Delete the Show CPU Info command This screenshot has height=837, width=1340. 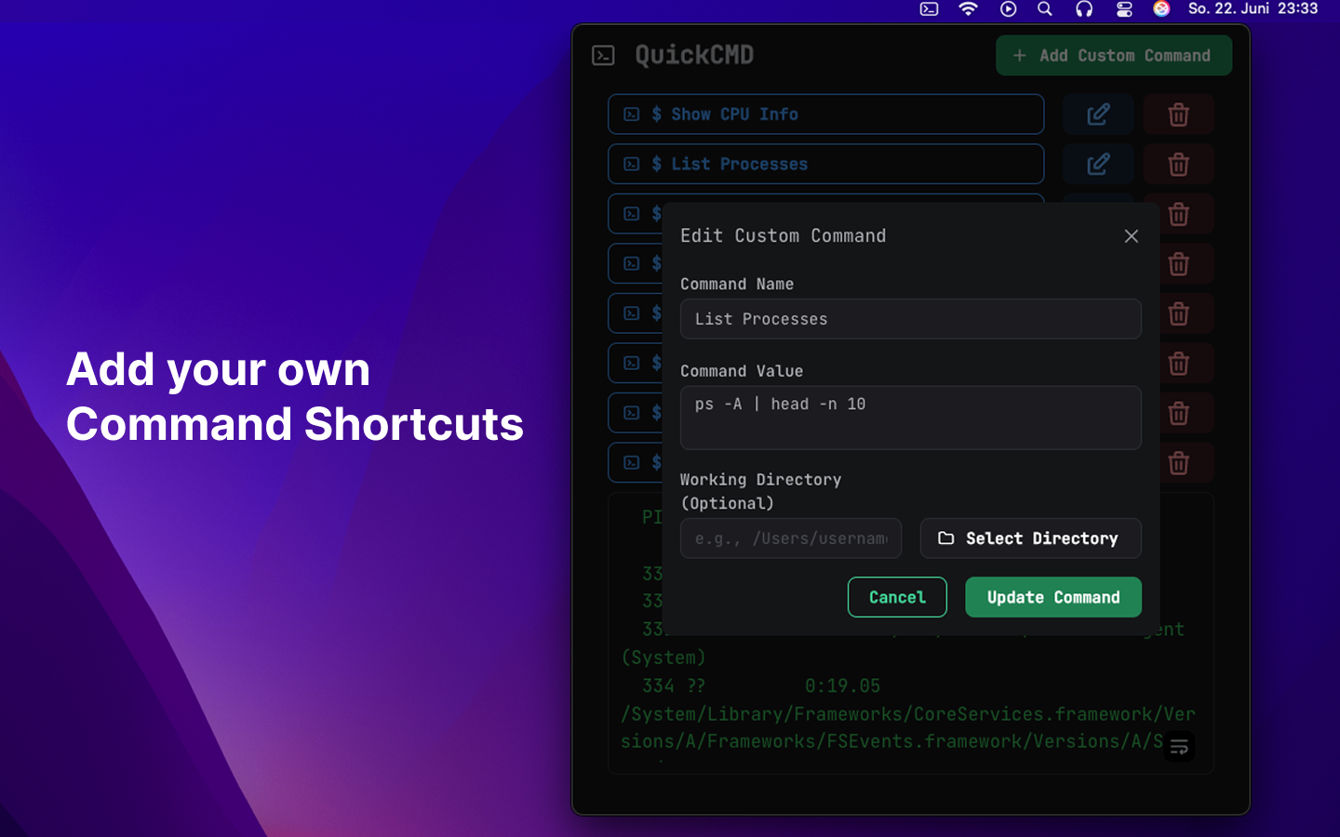click(1179, 114)
